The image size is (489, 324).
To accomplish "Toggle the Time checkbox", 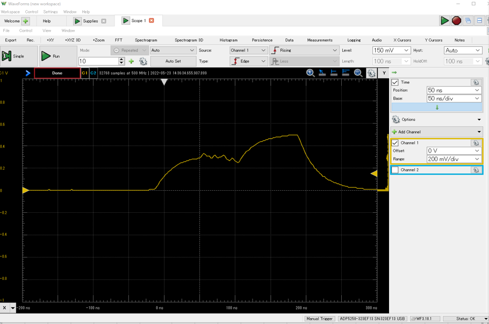I will 395,82.
